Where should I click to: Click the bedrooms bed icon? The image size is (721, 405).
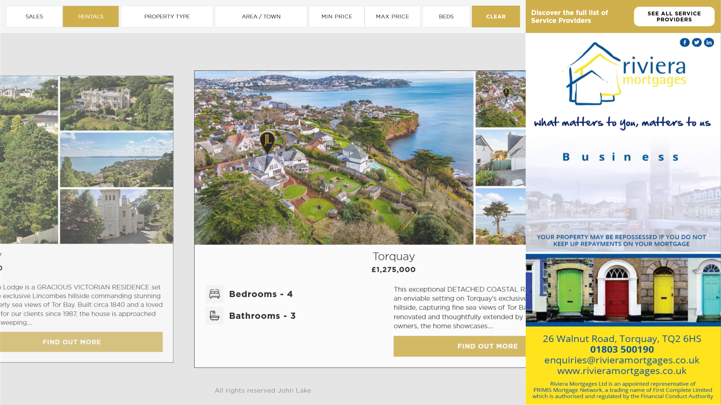click(214, 294)
